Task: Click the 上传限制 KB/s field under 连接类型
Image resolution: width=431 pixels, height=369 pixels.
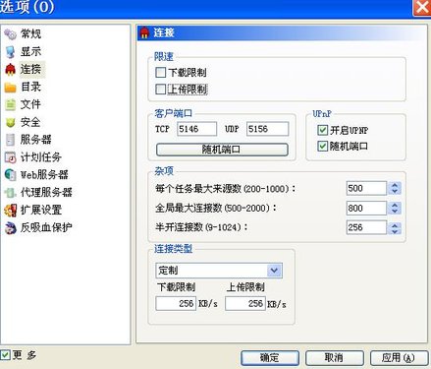Action: coord(245,303)
